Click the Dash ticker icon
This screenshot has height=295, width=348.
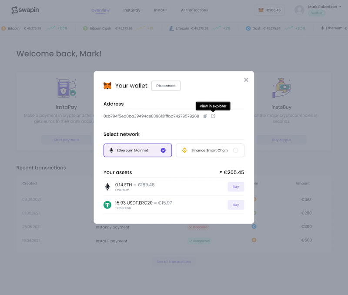(x=248, y=28)
